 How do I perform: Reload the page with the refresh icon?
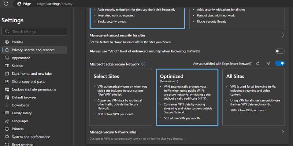6,4
